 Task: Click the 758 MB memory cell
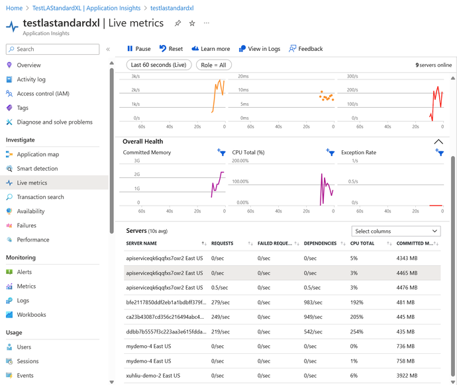405,361
